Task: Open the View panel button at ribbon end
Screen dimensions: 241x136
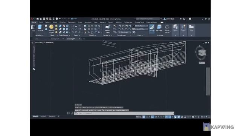Action: [x=191, y=30]
